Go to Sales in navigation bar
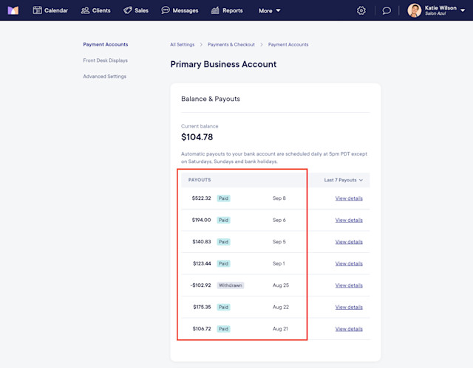This screenshot has width=473, height=368. 136,10
